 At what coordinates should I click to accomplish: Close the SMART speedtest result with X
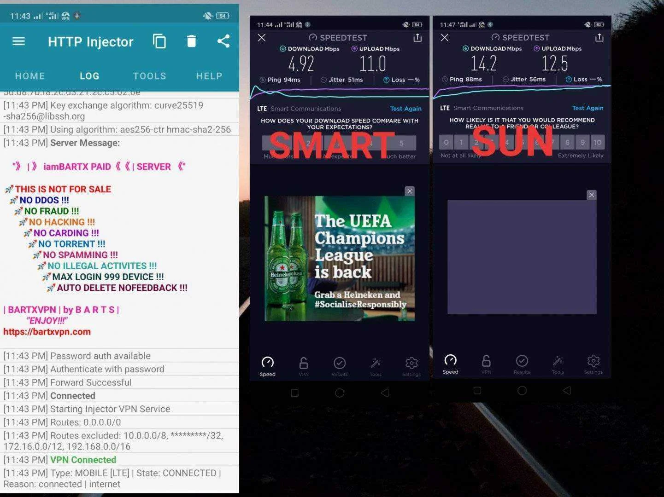click(x=262, y=38)
